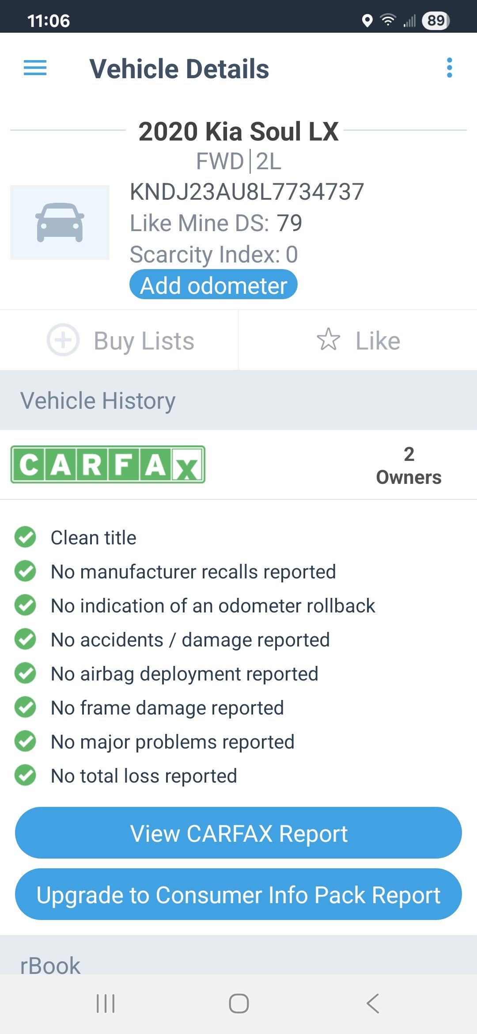Tap the car placeholder thumbnail

coord(60,222)
